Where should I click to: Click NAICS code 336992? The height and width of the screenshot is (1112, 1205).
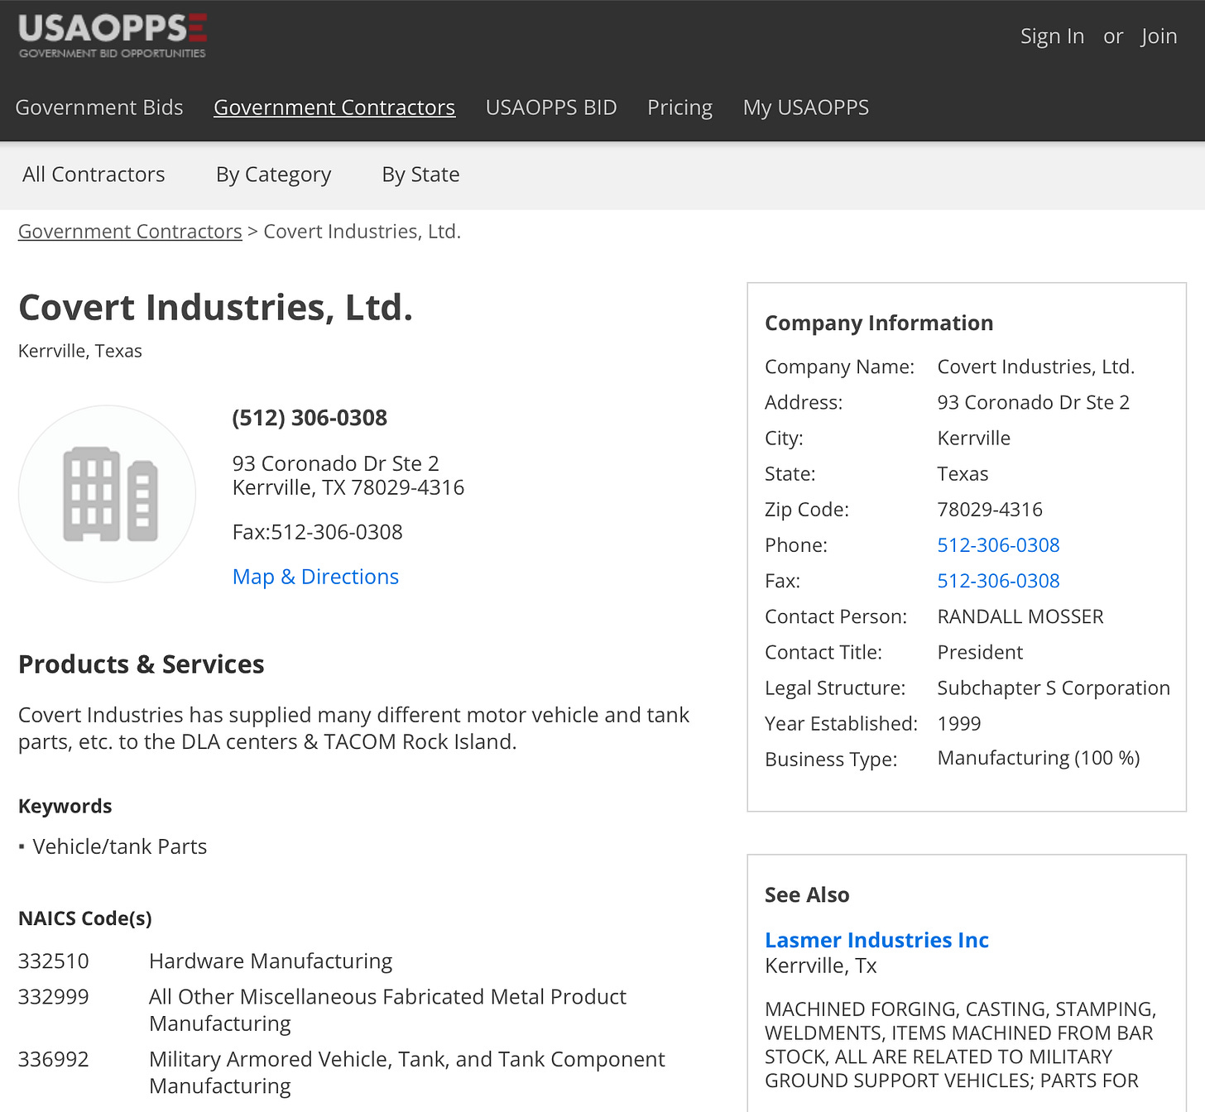[54, 1060]
